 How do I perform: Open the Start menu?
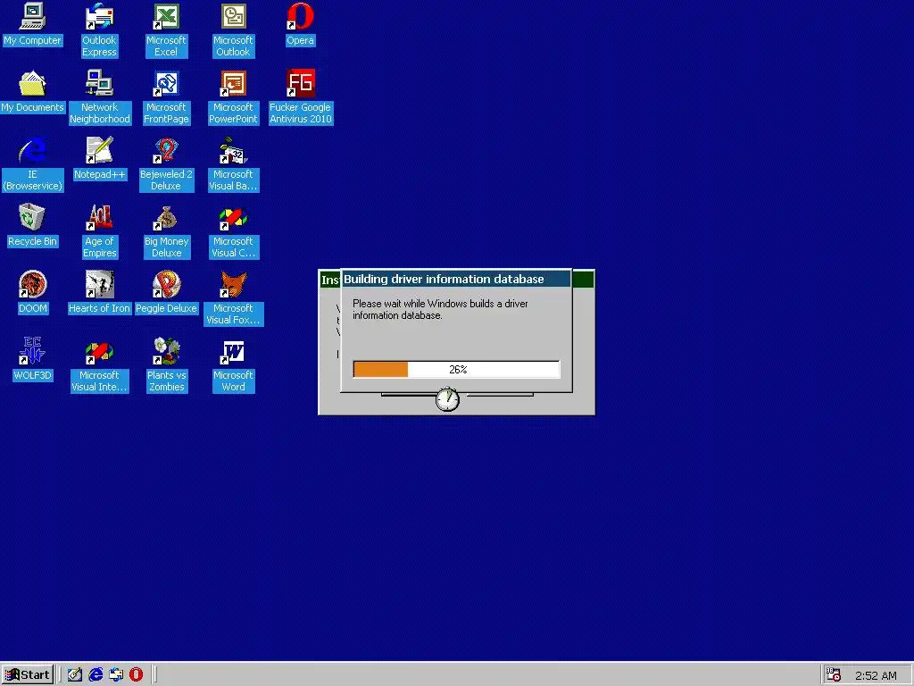coord(28,675)
